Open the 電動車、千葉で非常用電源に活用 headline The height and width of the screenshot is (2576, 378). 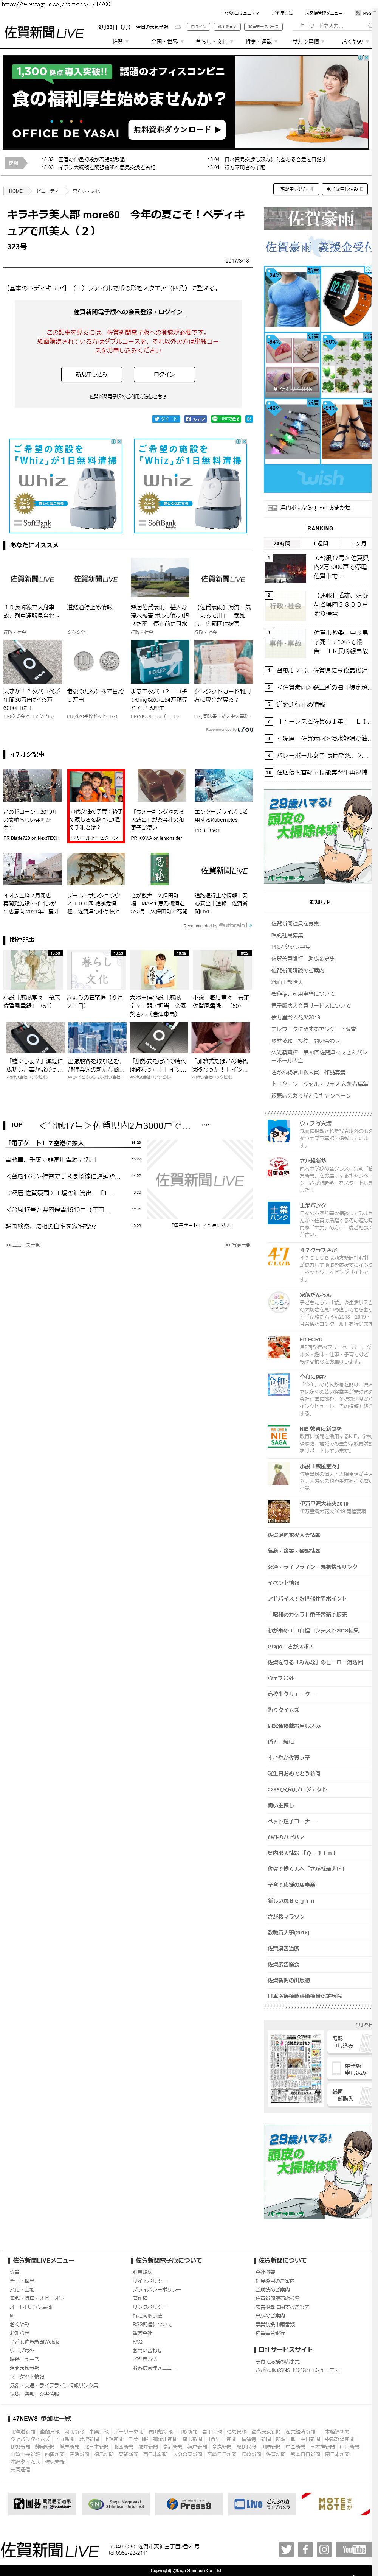pyautogui.click(x=50, y=1160)
